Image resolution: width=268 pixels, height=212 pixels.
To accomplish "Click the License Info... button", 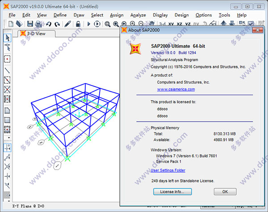I will (x=172, y=191).
